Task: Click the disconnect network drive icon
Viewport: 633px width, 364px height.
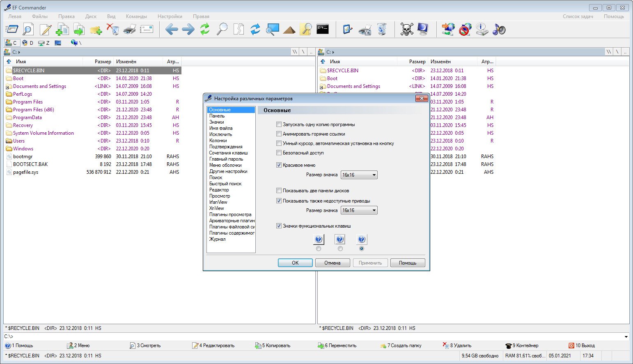Action: click(x=465, y=29)
